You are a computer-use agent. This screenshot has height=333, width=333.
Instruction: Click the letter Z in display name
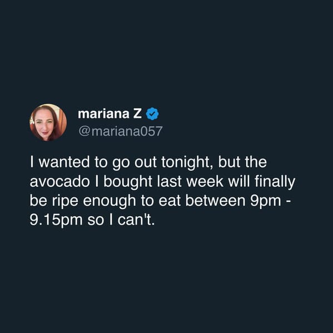pos(137,114)
